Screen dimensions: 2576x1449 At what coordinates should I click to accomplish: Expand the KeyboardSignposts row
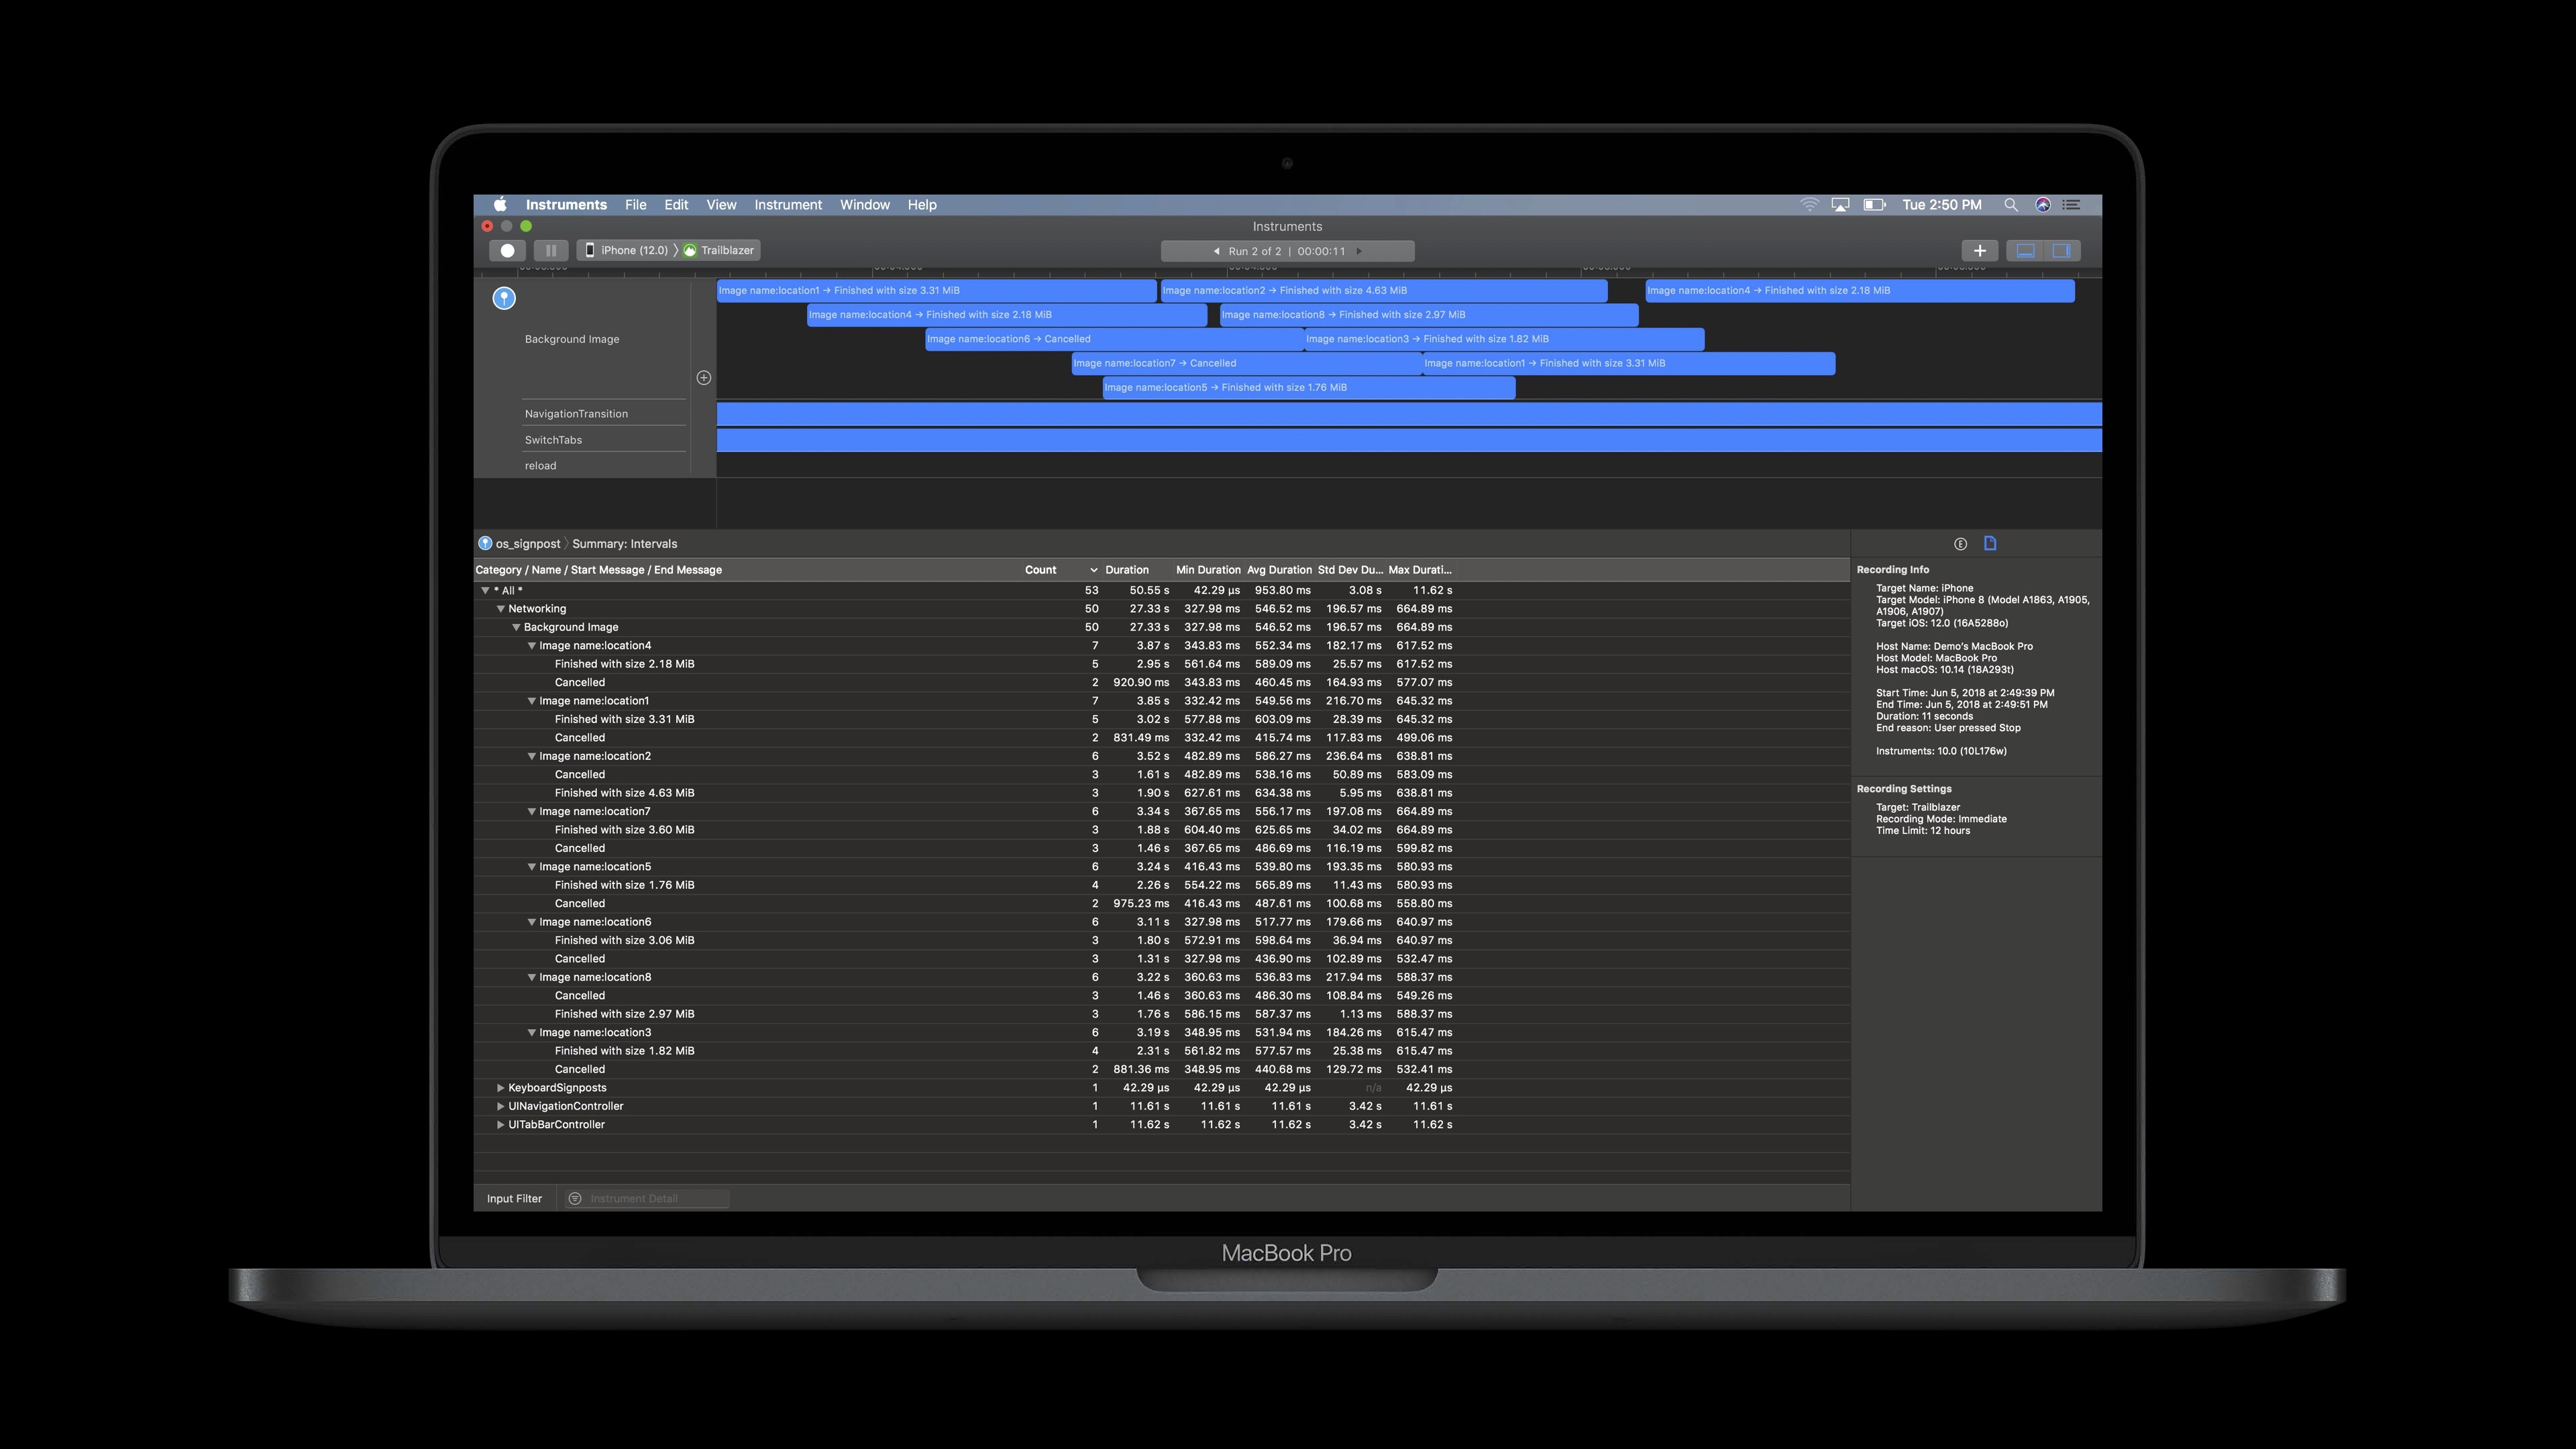click(x=501, y=1088)
